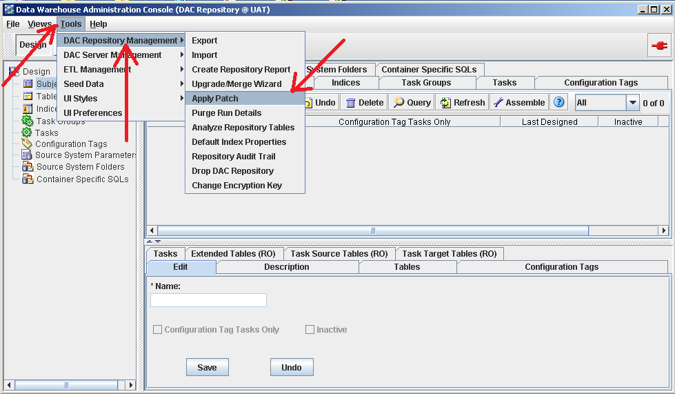Select Configuration Tags in the tree
Image resolution: width=675 pixels, height=394 pixels.
coord(71,144)
